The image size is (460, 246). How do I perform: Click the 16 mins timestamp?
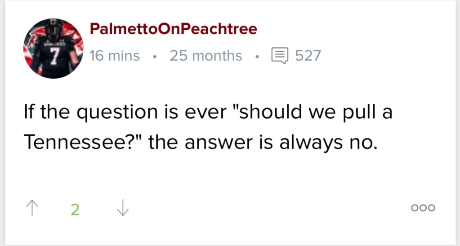115,56
